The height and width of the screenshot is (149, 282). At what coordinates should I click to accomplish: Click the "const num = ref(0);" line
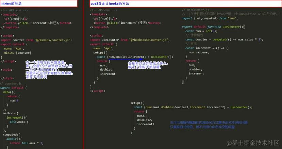coord(201,31)
